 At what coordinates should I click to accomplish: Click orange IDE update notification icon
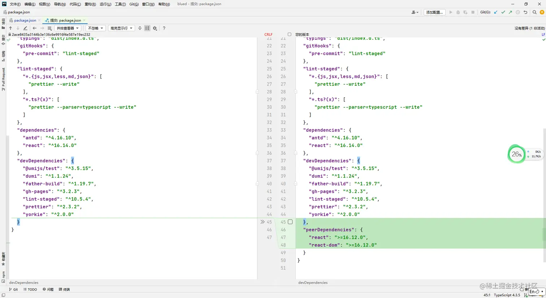[542, 12]
